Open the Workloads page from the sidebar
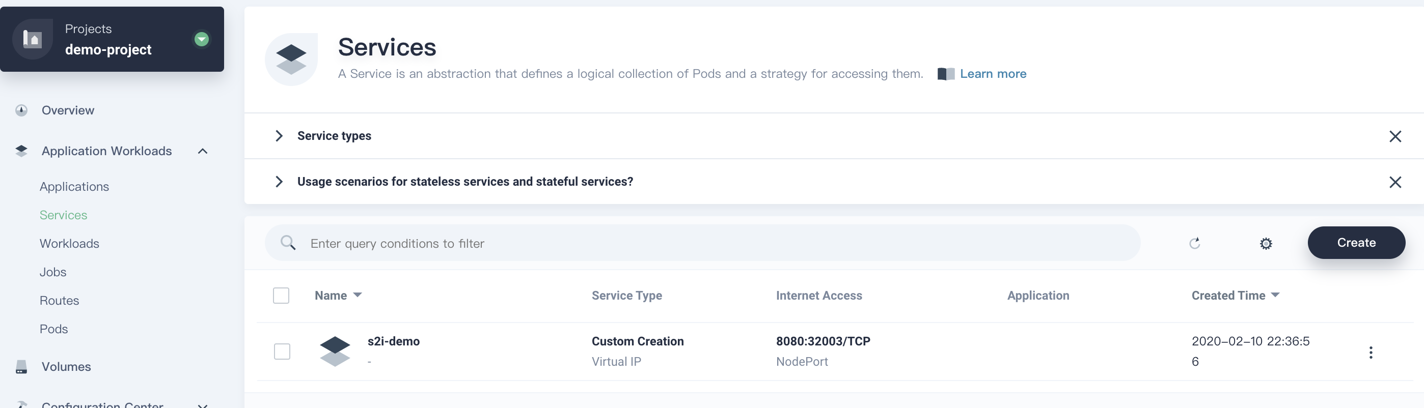The height and width of the screenshot is (408, 1424). (x=70, y=244)
